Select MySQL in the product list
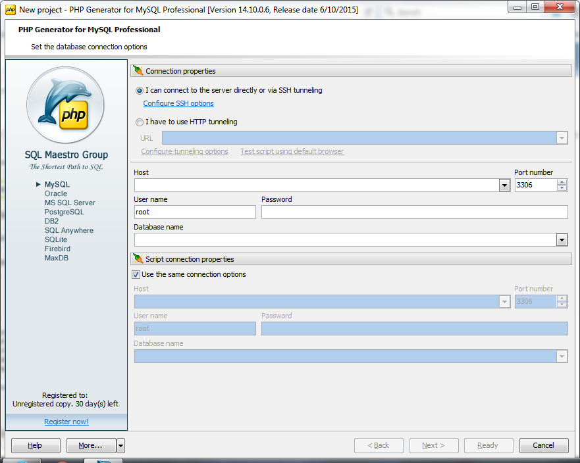Screen dimensions: 580x463 coord(57,184)
